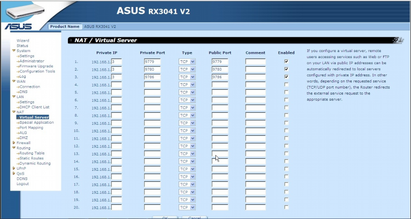This screenshot has width=411, height=219.
Task: Open Dynamic Routing page
Action: pyautogui.click(x=35, y=164)
